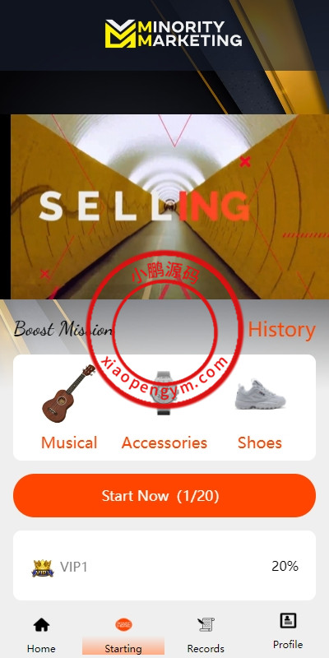Switch to the Records tab label

(x=206, y=648)
